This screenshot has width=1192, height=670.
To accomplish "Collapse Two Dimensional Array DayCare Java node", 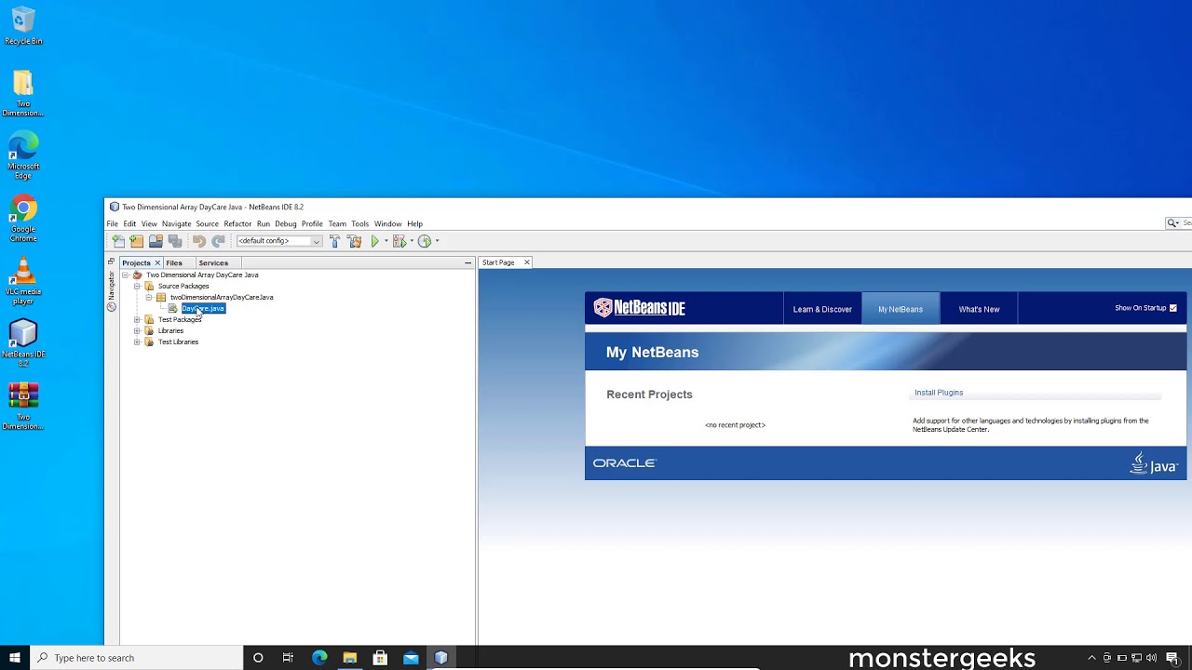I will (126, 275).
